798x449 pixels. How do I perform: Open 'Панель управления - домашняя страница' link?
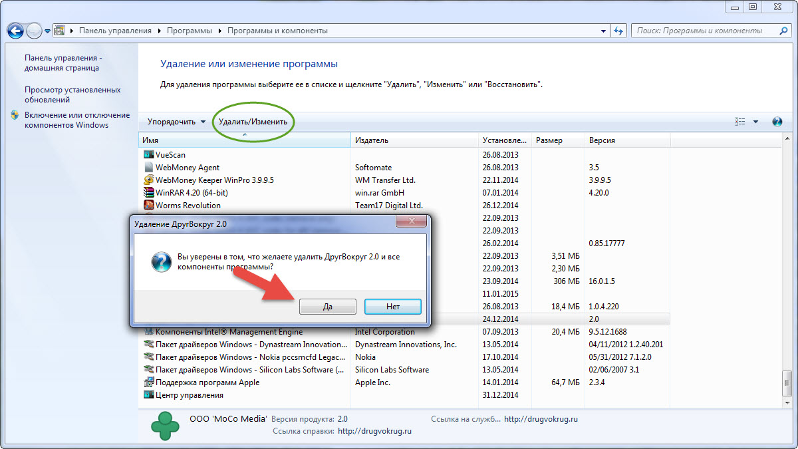click(x=63, y=63)
